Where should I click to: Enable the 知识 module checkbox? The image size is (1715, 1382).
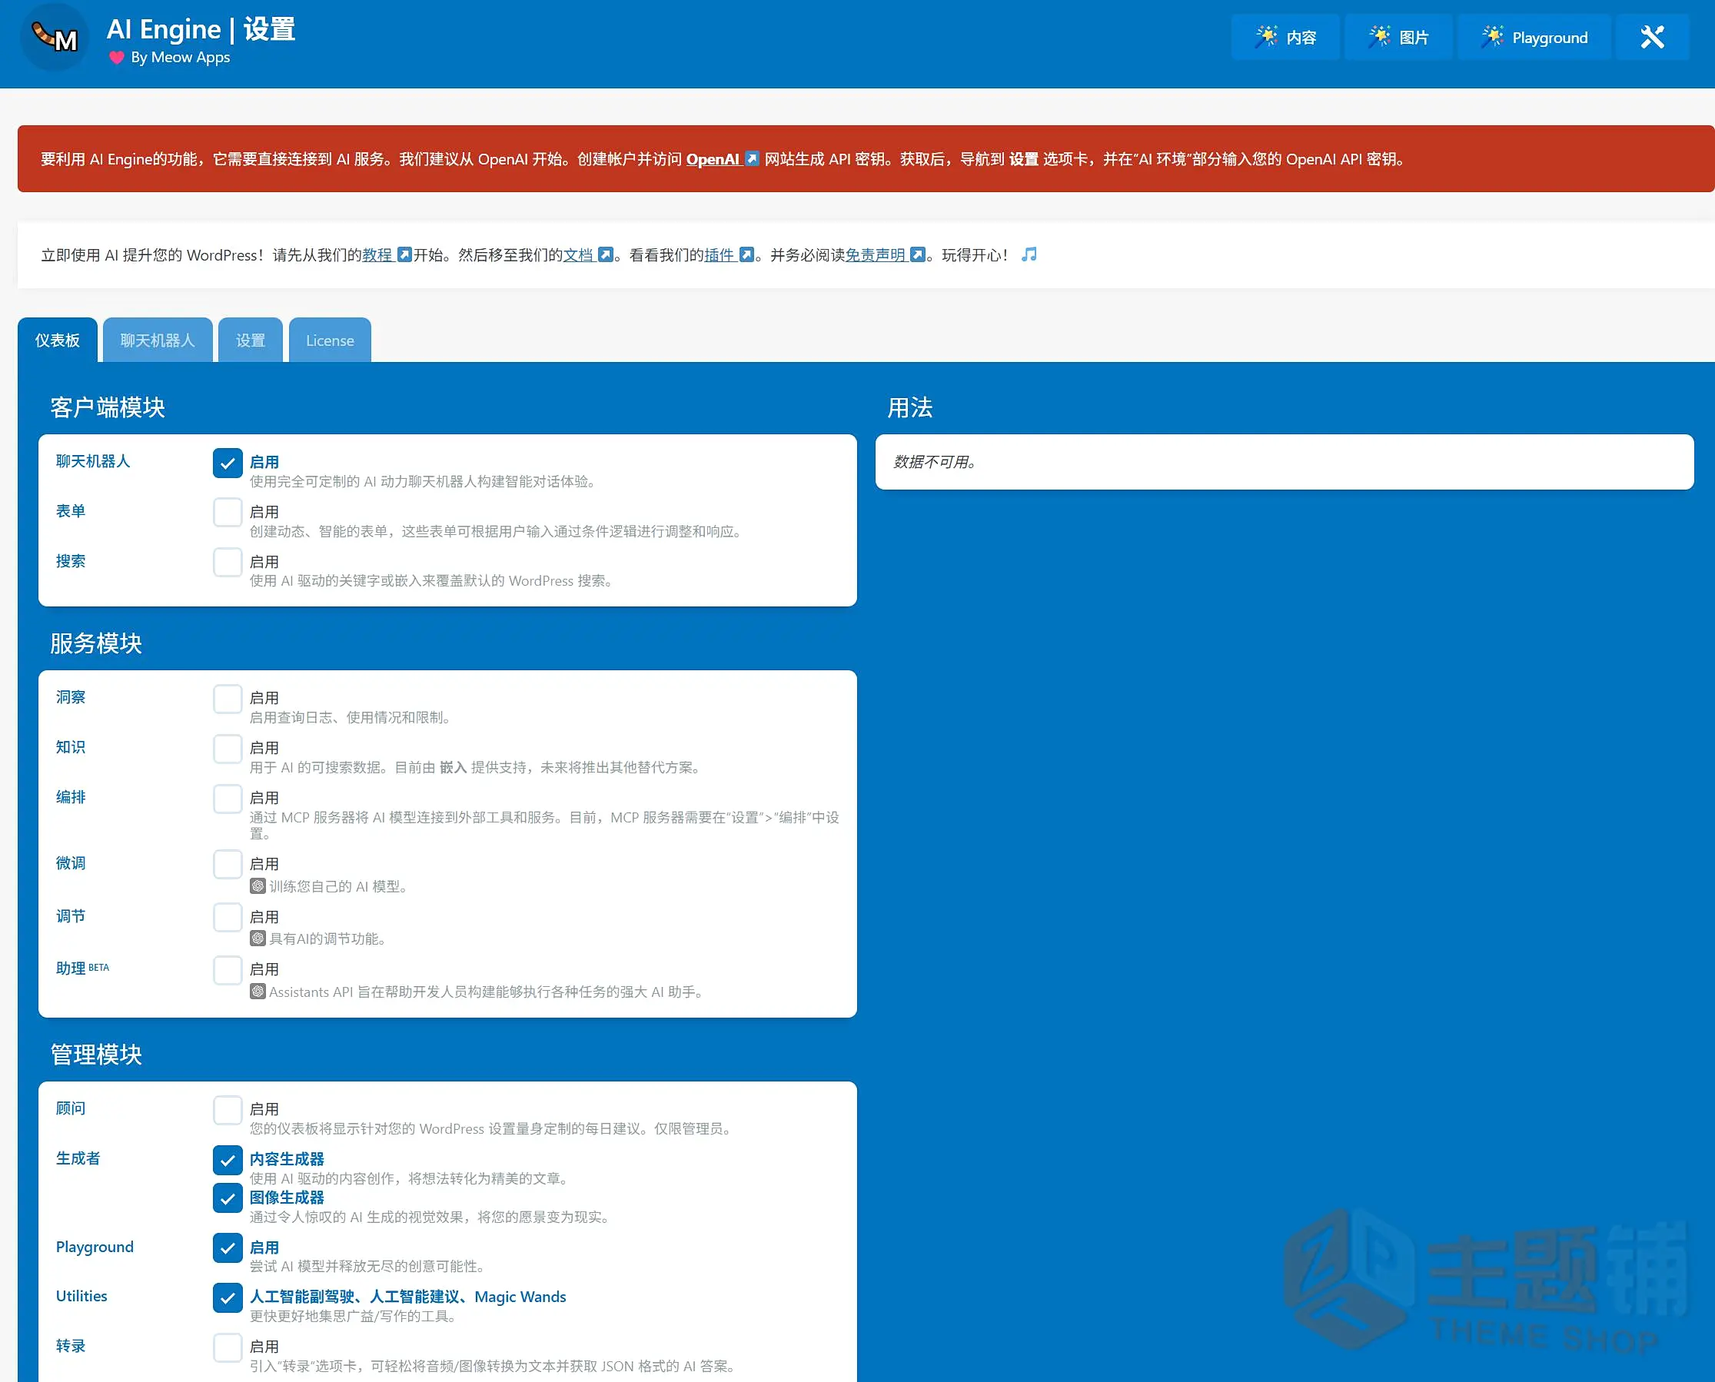pyautogui.click(x=228, y=749)
